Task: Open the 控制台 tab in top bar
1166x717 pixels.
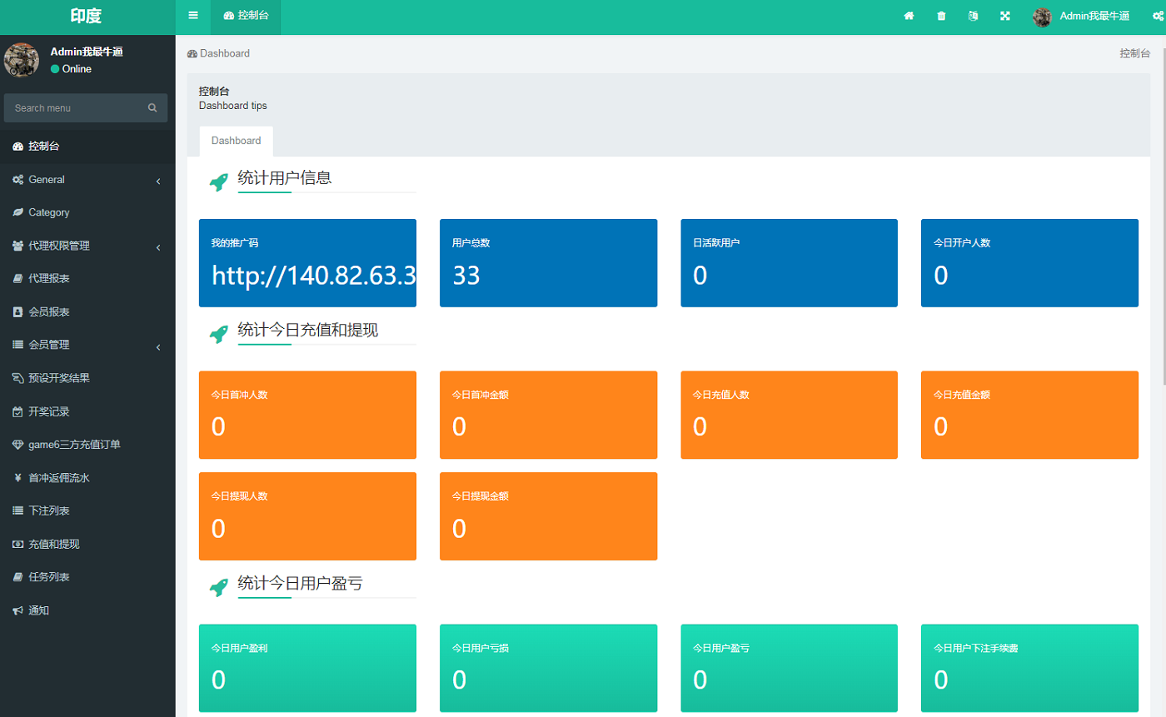Action: click(246, 17)
